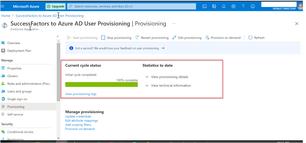Image resolution: width=306 pixels, height=143 pixels.
Task: Open the Help question mark
Action: [243, 6]
